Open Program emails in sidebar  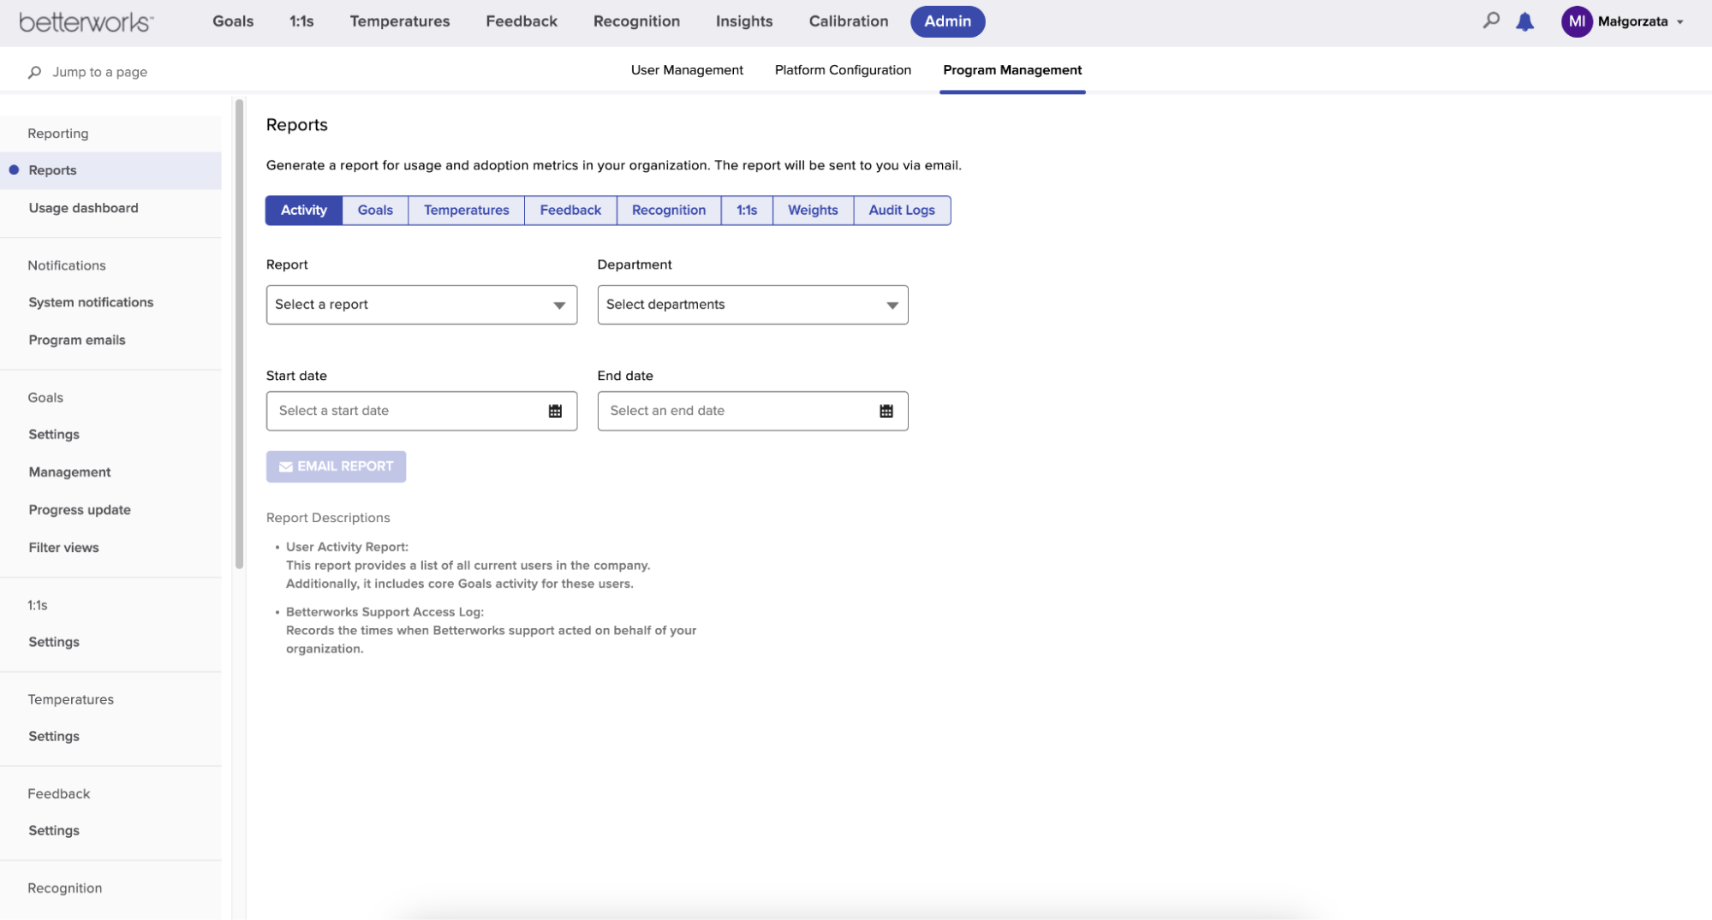point(77,340)
